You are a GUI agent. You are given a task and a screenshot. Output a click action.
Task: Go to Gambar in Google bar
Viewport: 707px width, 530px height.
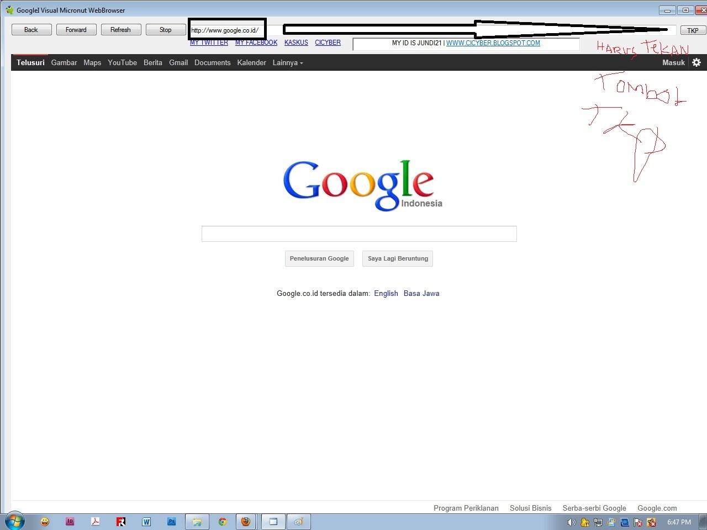(64, 63)
